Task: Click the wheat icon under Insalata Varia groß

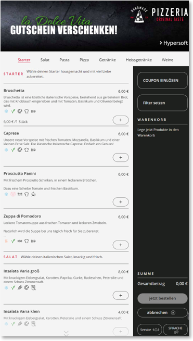Action: coord(20,288)
